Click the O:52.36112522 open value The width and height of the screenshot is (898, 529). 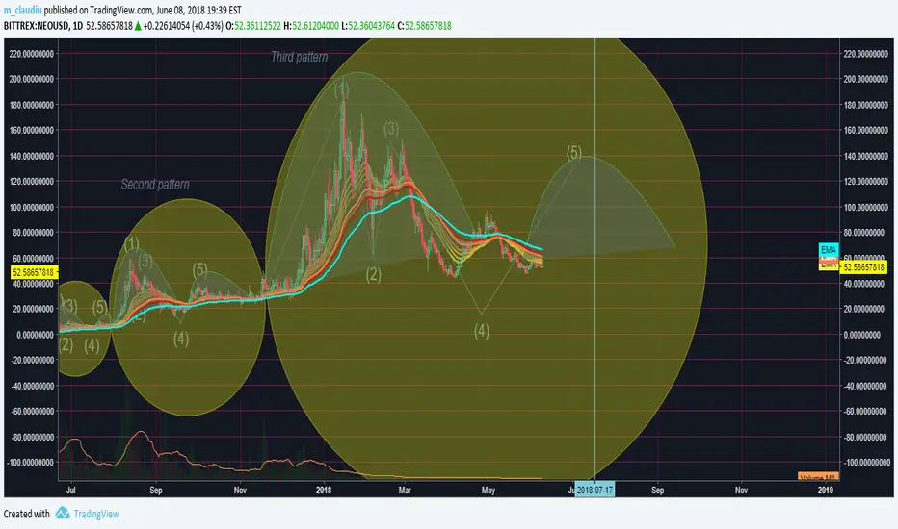point(253,26)
